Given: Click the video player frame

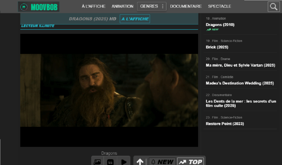Looking at the screenshot, I should point(109,90).
